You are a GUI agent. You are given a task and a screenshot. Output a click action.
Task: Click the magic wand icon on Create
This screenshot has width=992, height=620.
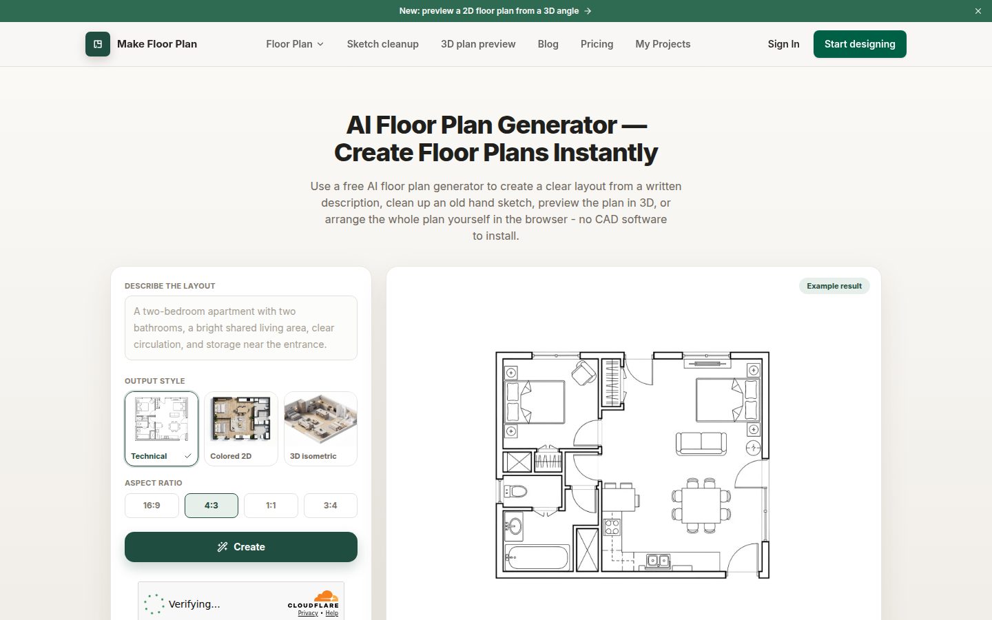(223, 547)
